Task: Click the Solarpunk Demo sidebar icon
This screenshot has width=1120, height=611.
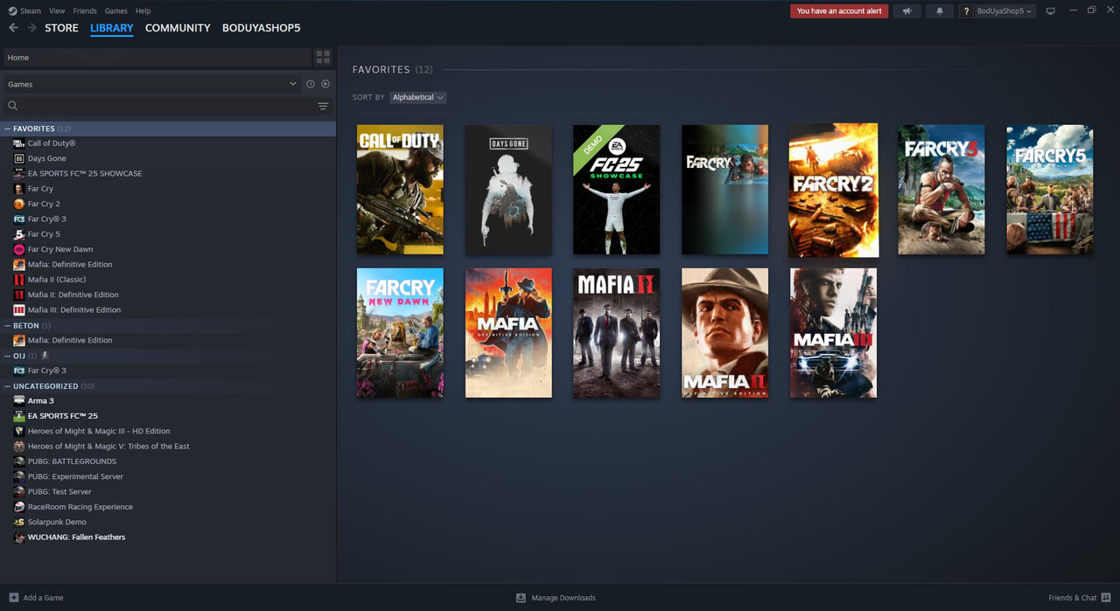Action: 19,522
